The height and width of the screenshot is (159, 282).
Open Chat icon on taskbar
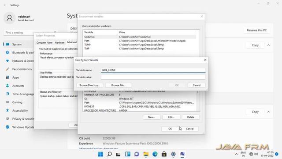pyautogui.click(x=137, y=154)
